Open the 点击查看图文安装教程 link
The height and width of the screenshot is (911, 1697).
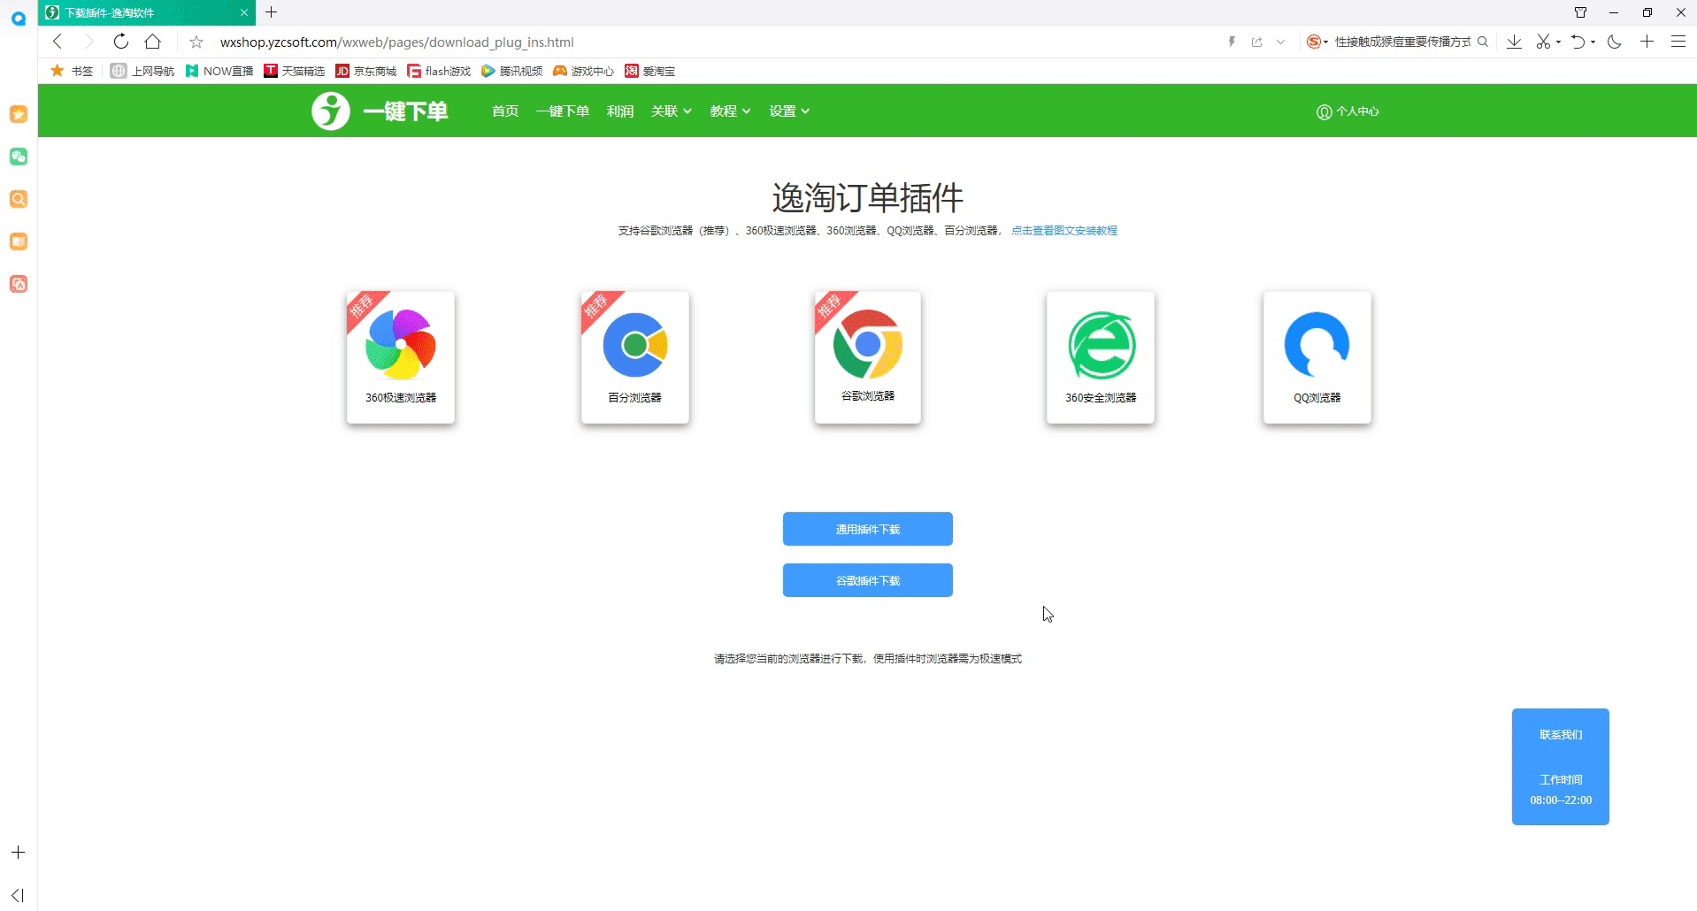pos(1064,231)
